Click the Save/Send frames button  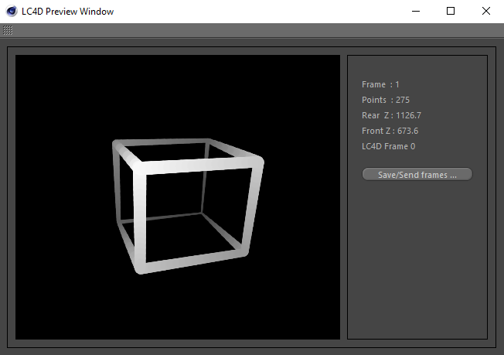417,175
